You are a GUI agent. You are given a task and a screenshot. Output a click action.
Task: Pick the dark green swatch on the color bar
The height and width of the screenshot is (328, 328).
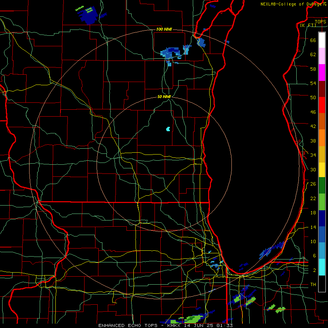(322, 186)
